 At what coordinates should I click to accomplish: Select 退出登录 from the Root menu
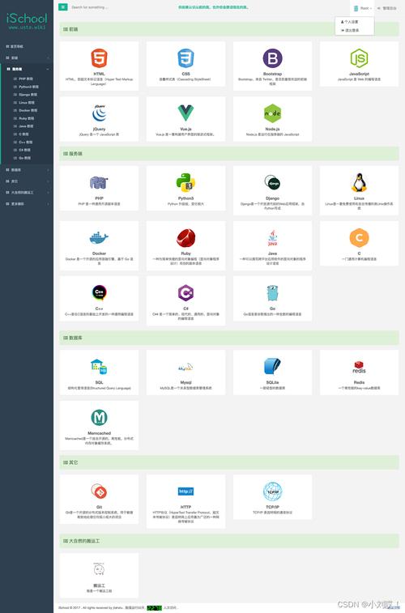click(350, 30)
